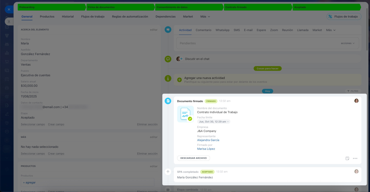
Task: Open the shopping cart icon in the left sidebar
Action: (x=7, y=62)
